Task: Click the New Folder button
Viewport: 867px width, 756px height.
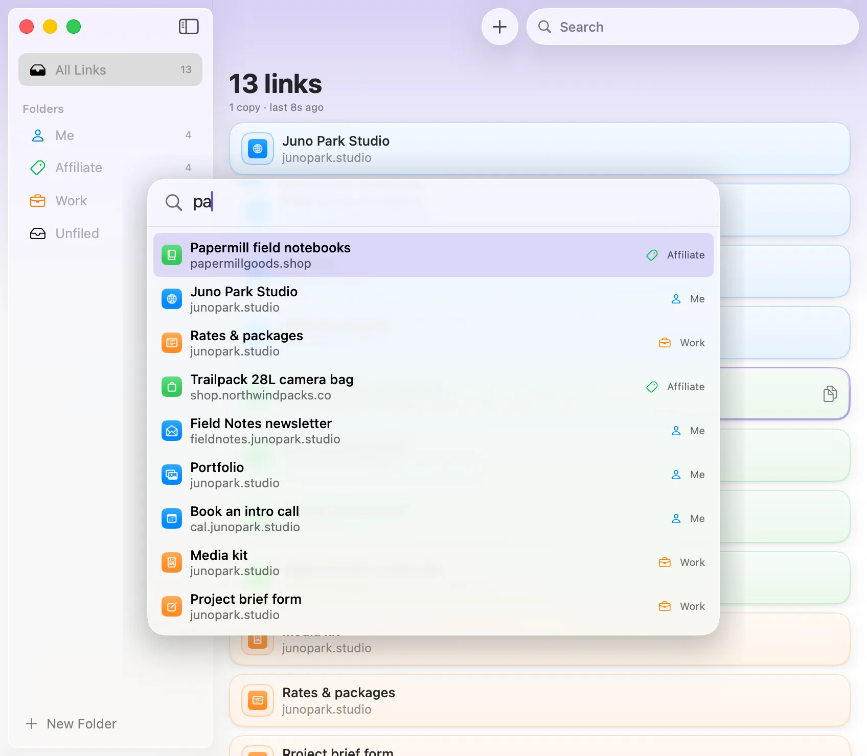Action: pyautogui.click(x=71, y=724)
